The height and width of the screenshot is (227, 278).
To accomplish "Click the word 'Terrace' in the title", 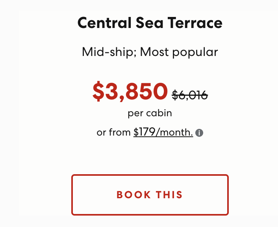I will [195, 23].
